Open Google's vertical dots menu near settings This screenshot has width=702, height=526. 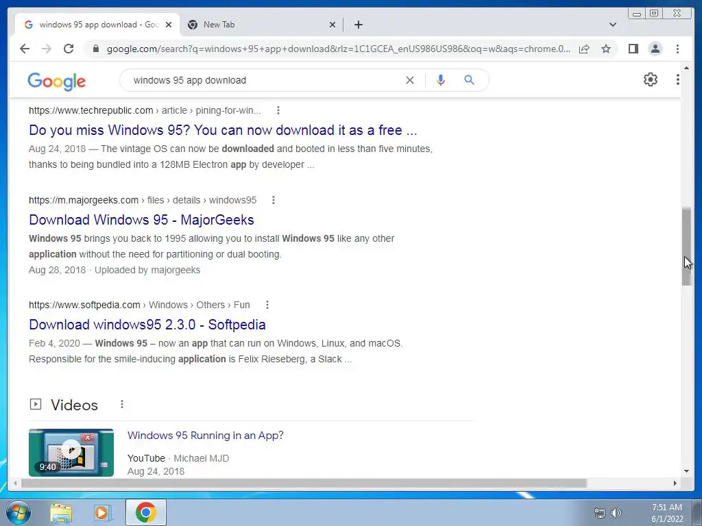tap(678, 79)
